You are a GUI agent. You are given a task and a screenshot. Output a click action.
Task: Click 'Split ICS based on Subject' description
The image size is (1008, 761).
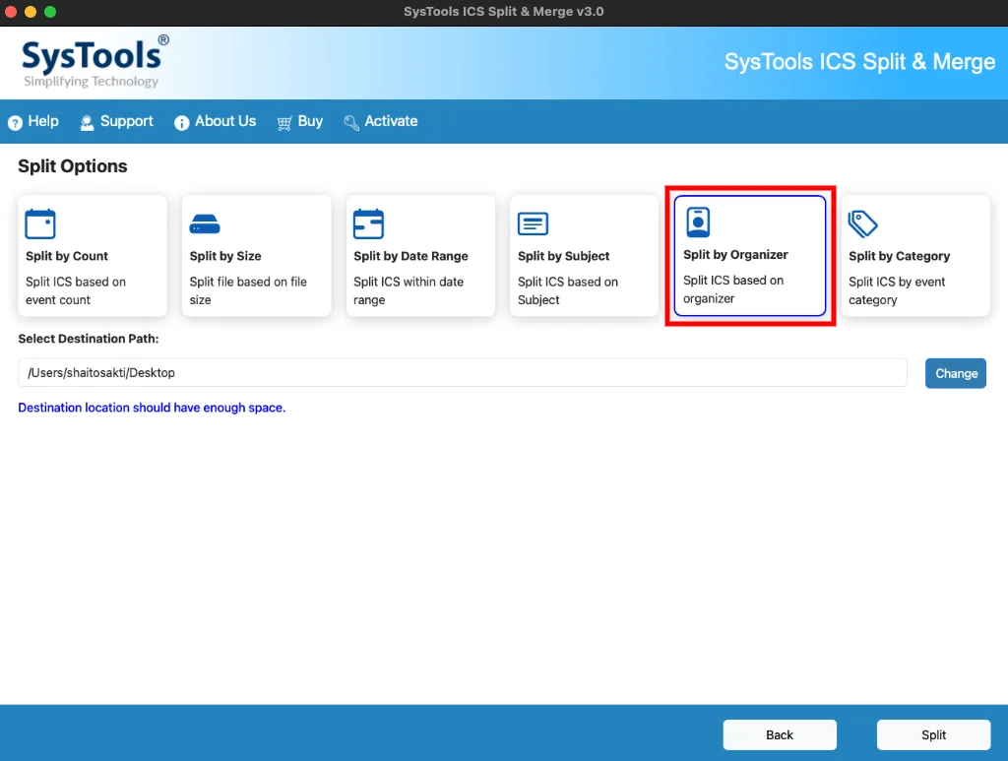568,290
